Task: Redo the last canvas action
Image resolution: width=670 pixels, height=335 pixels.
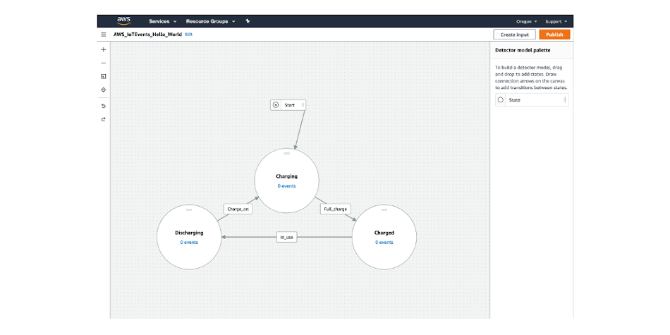Action: coord(103,119)
